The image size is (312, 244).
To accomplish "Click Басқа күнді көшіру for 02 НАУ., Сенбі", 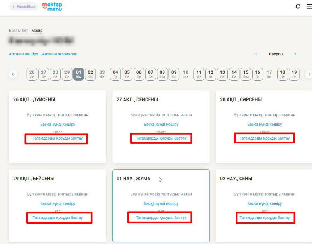I will [265, 204].
